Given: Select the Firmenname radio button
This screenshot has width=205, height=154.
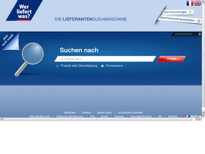Looking at the screenshot, I should [x=102, y=66].
